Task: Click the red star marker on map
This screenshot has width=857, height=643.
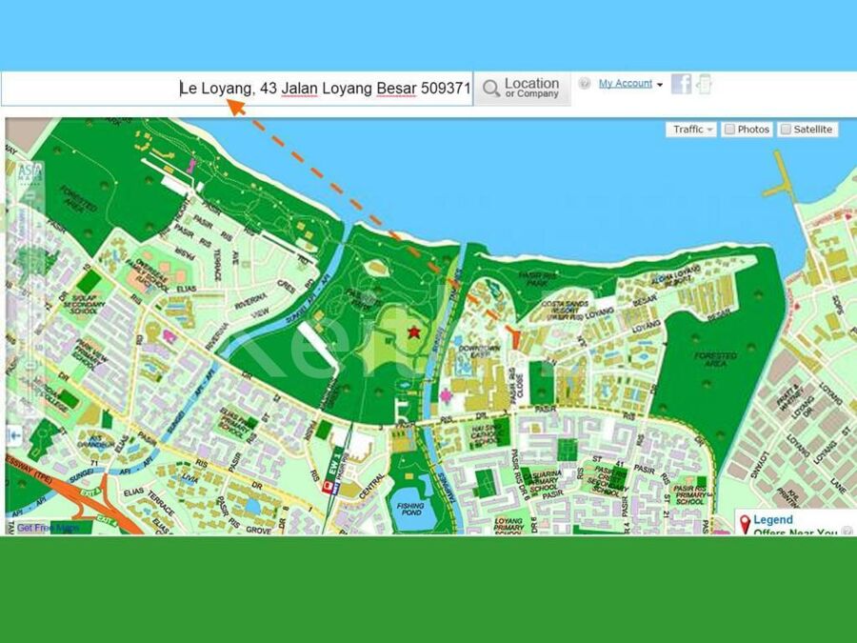Action: [414, 332]
